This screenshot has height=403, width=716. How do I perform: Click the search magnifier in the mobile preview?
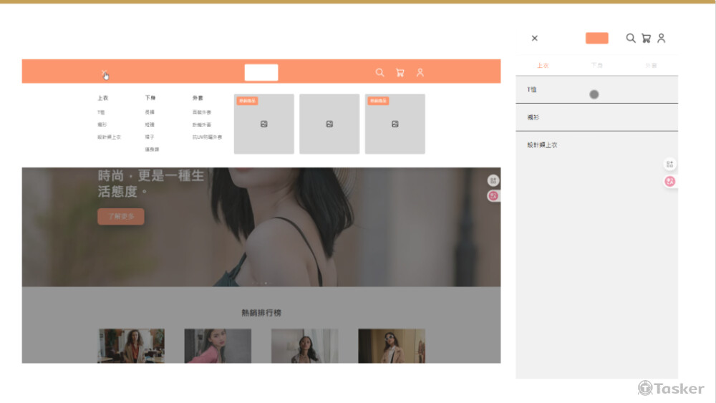tap(631, 38)
